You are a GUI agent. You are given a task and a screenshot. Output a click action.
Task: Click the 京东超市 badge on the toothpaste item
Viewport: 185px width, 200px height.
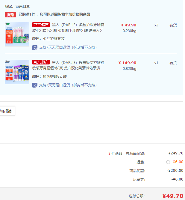41,62
